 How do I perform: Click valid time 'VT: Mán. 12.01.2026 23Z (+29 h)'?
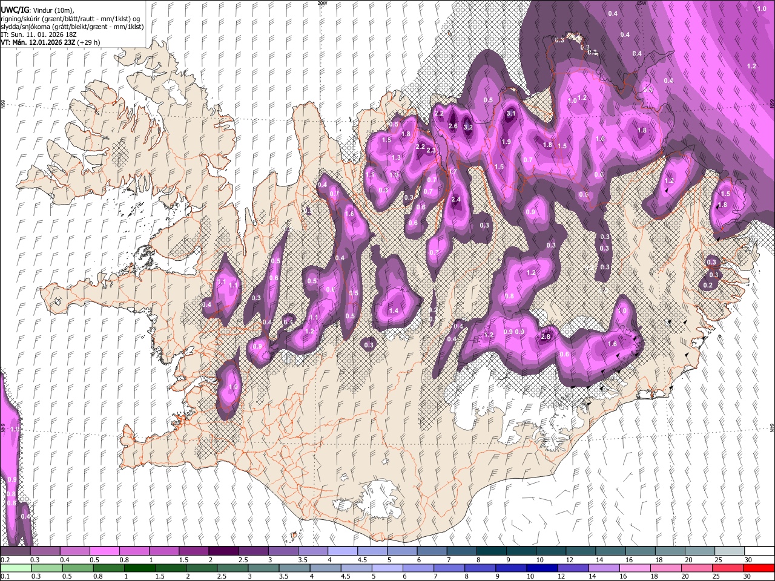click(51, 42)
